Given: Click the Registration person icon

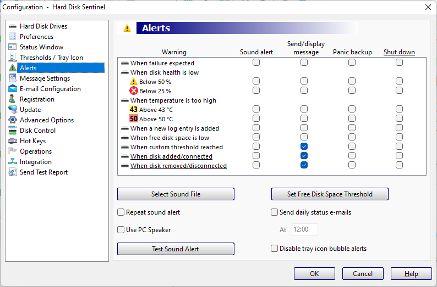Looking at the screenshot, I should click(12, 99).
